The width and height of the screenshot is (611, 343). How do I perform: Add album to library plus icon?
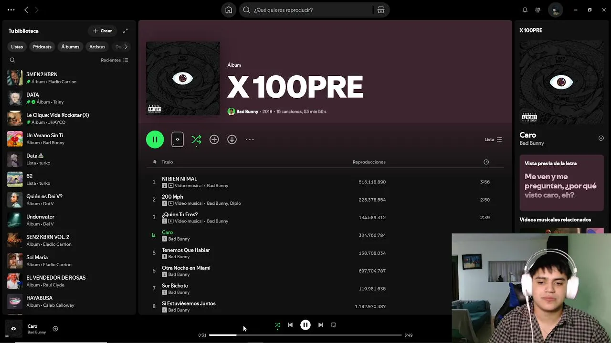214,140
